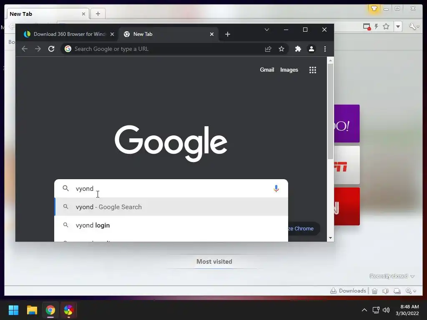Expand the Chrome tab search chevron
Screen dimensions: 427x320
(x=267, y=30)
